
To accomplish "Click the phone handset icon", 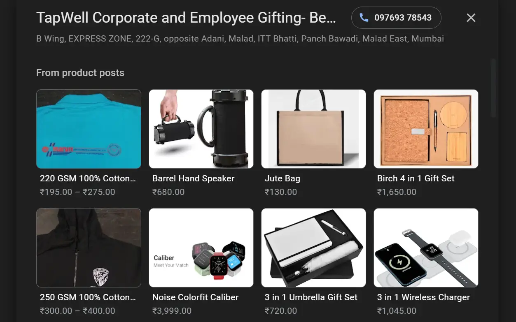I will 364,18.
